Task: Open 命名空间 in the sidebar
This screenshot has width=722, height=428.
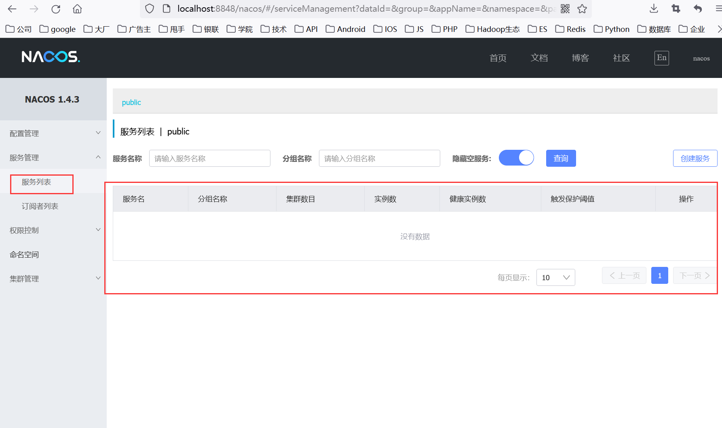Action: click(x=24, y=255)
